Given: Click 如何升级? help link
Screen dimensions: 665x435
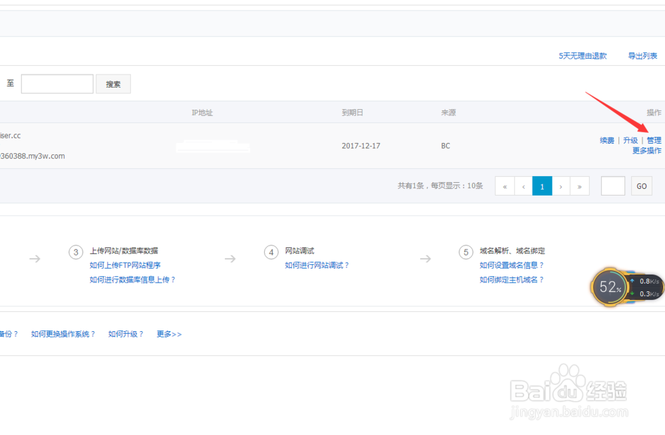Looking at the screenshot, I should pos(126,334).
